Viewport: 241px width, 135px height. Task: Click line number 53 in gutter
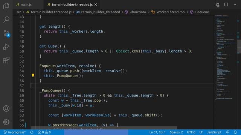pyautogui.click(x=22, y=66)
